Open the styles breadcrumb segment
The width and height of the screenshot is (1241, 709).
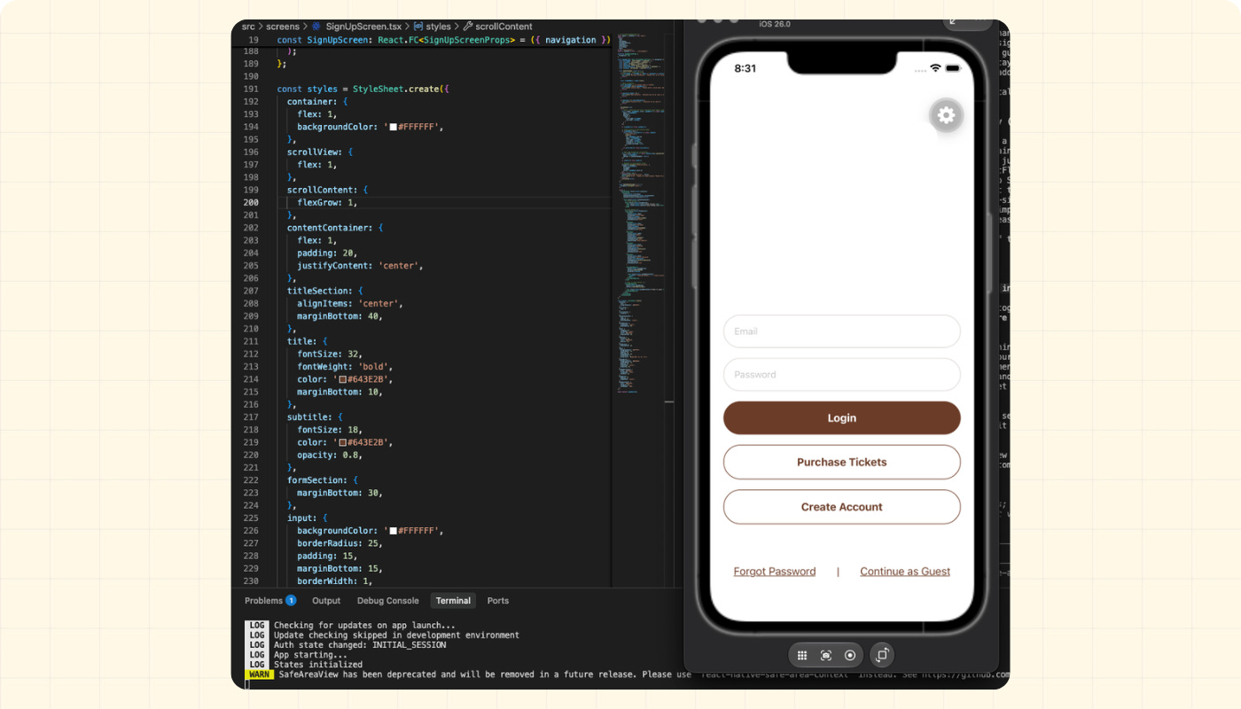[438, 27]
